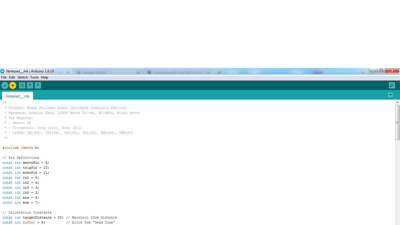Screen dimensions: 400x225
Task: Open the tab options dropdown arrow
Action: [390, 95]
